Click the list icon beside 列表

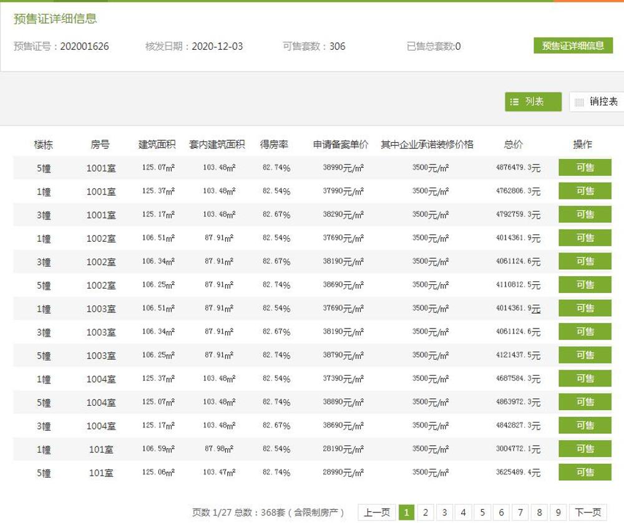tap(514, 102)
